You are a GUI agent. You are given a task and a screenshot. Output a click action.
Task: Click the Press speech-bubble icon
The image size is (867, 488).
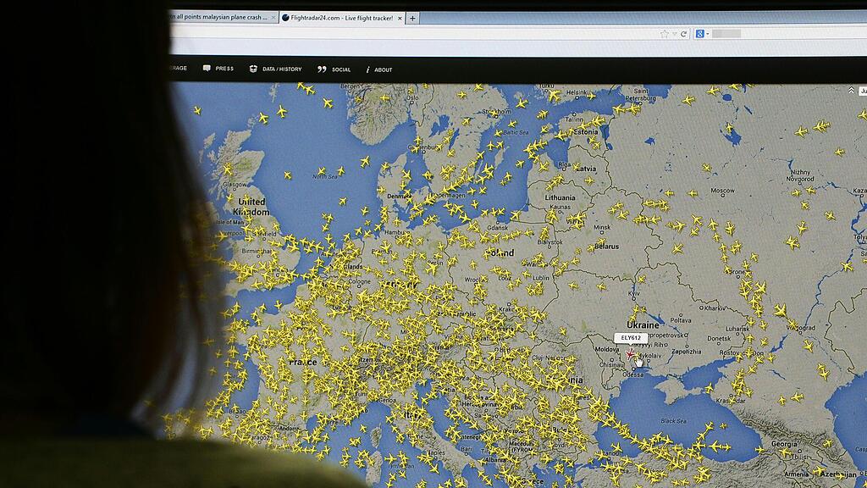coord(207,69)
